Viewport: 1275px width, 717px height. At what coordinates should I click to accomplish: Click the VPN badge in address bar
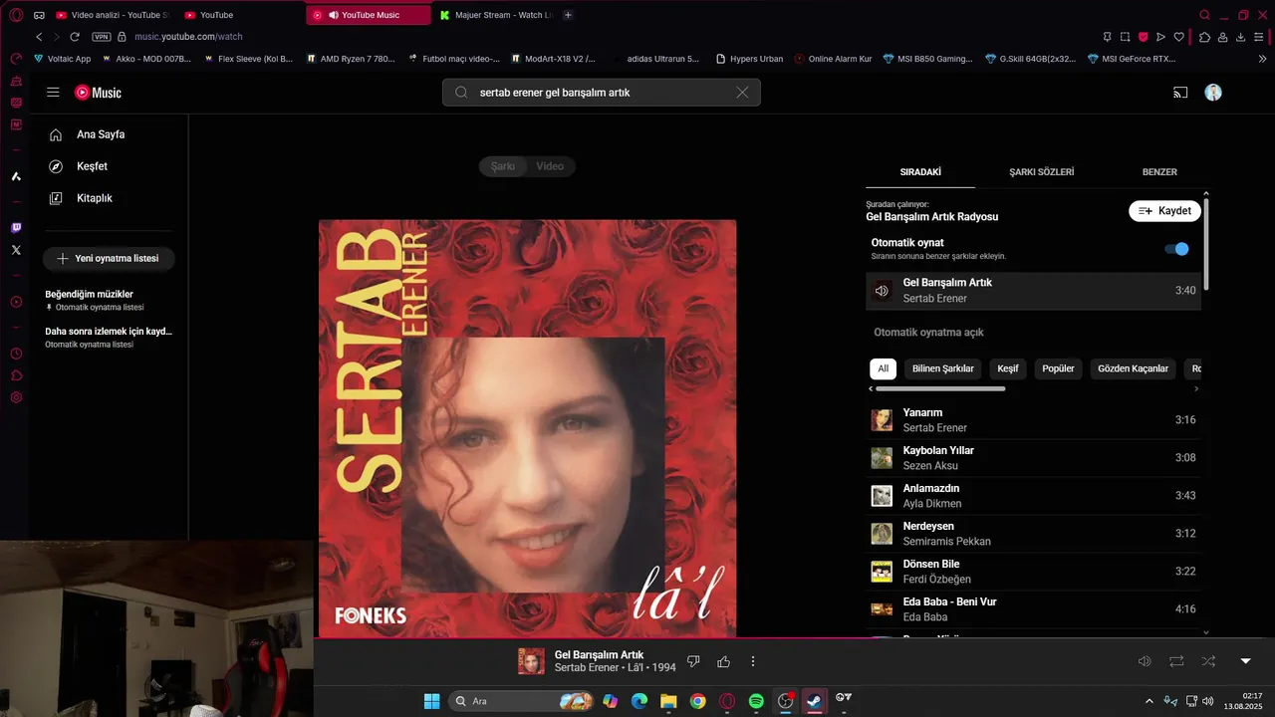click(102, 37)
